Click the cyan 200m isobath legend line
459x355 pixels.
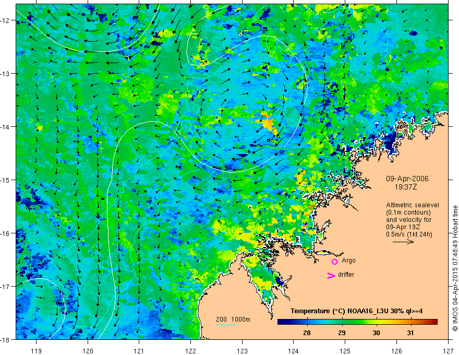(x=226, y=325)
